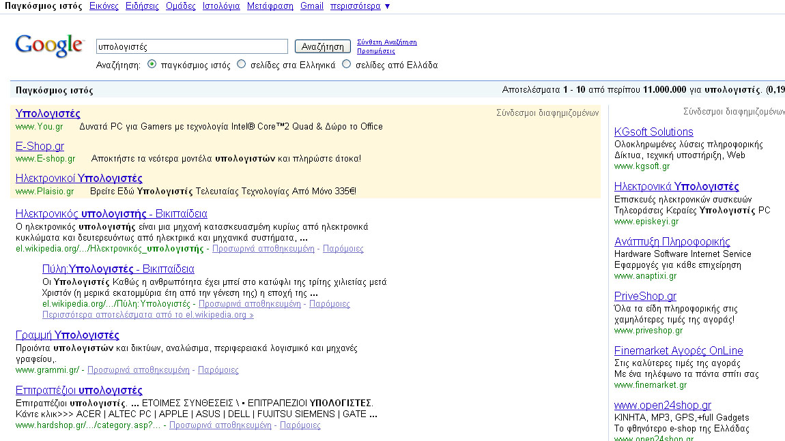Select the 'σελίδες στα Ελληνικά' radio button

pos(241,63)
